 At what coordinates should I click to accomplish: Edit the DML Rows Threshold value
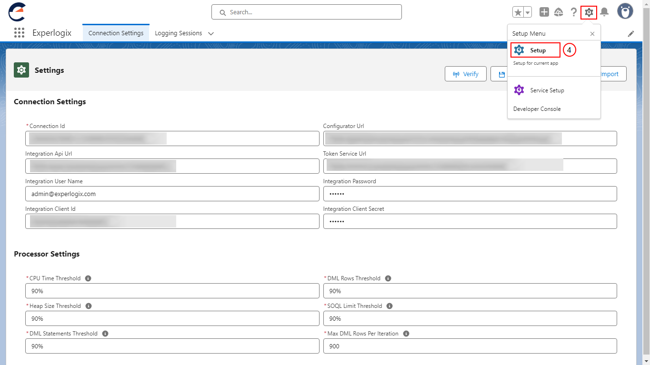[470, 291]
